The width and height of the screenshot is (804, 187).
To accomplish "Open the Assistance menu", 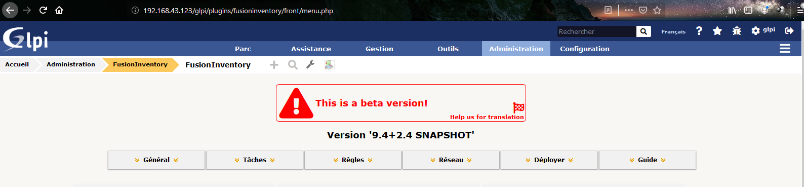I will click(311, 49).
